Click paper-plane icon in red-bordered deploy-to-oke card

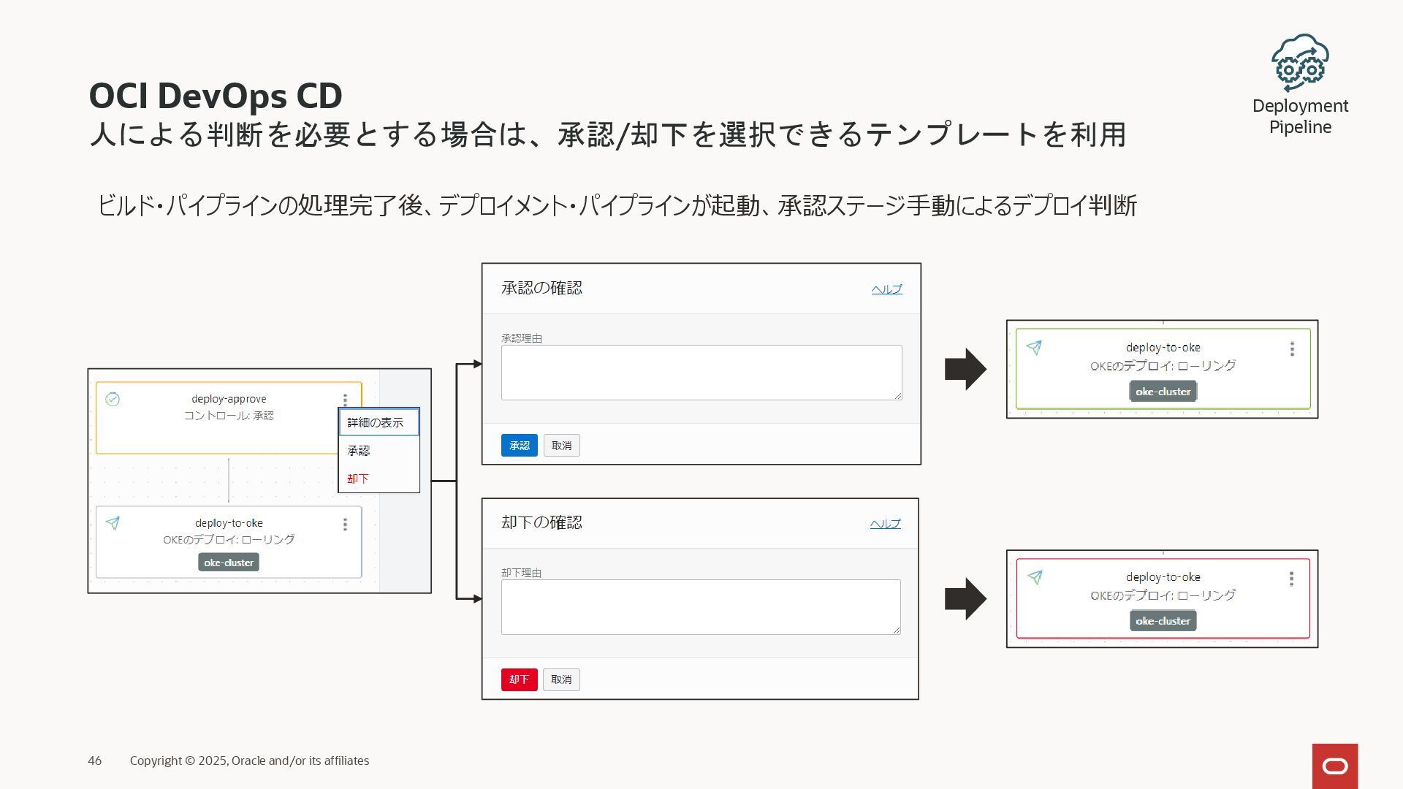(1034, 577)
